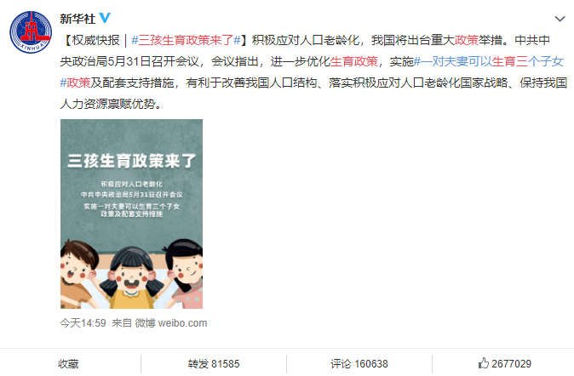Click 转发 81585 repost button
The image size is (574, 376).
tap(214, 363)
